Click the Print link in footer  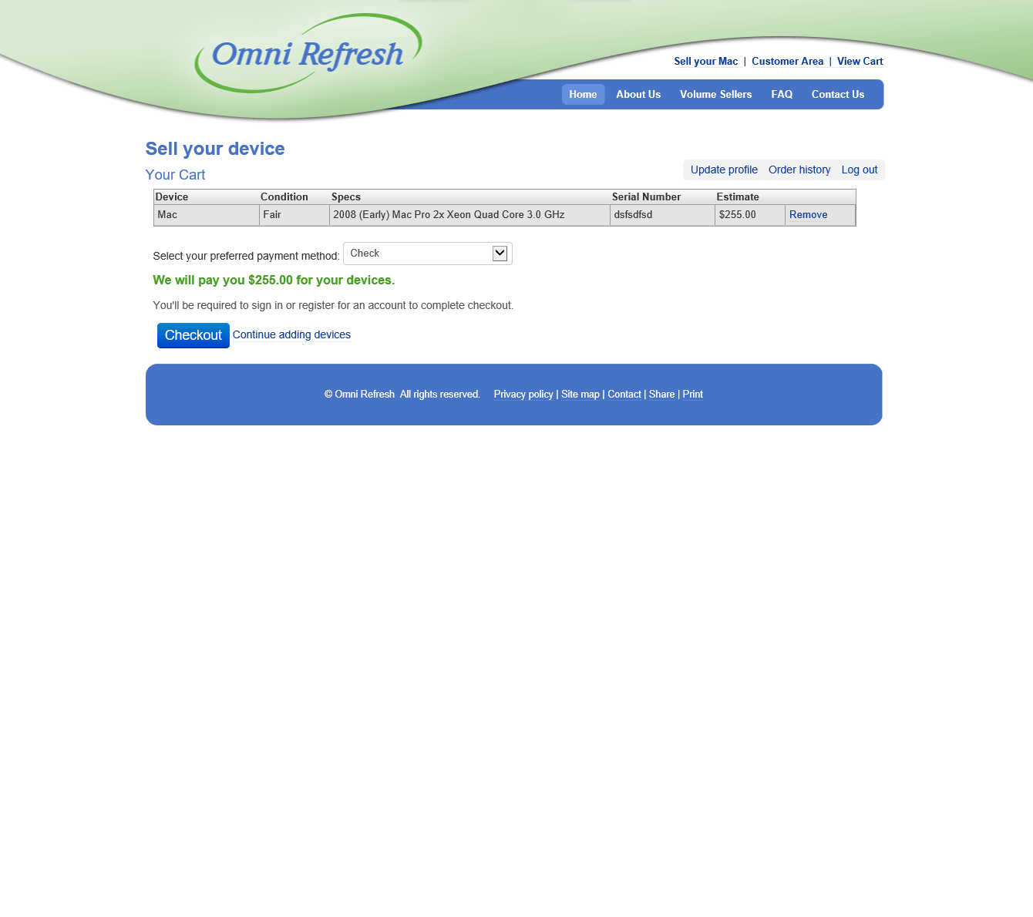coord(692,395)
